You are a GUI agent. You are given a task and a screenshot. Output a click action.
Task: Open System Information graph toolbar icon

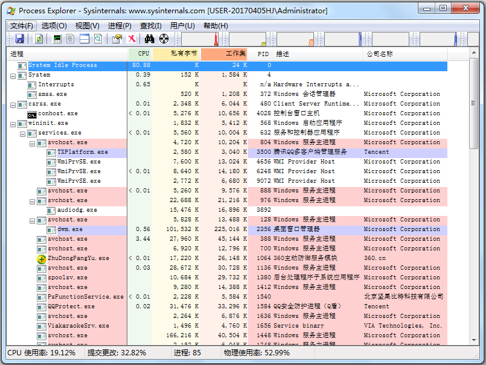[x=56, y=39]
